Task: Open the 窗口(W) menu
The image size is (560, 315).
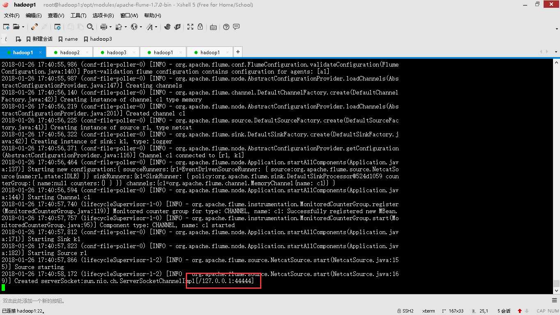Action: coord(129,16)
